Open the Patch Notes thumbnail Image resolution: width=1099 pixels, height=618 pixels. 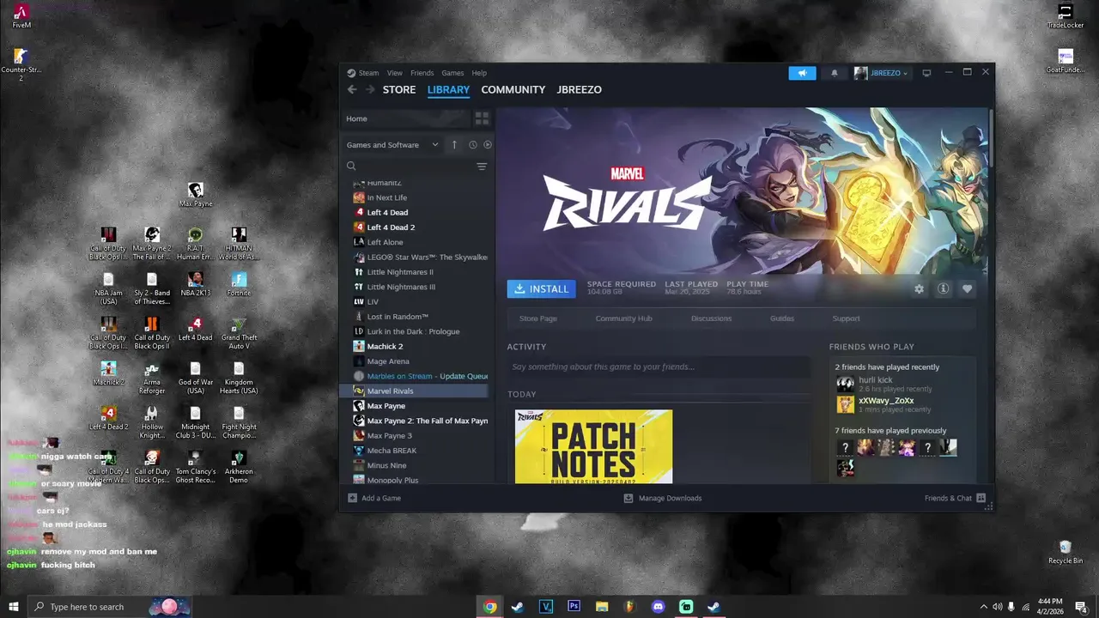pyautogui.click(x=593, y=446)
